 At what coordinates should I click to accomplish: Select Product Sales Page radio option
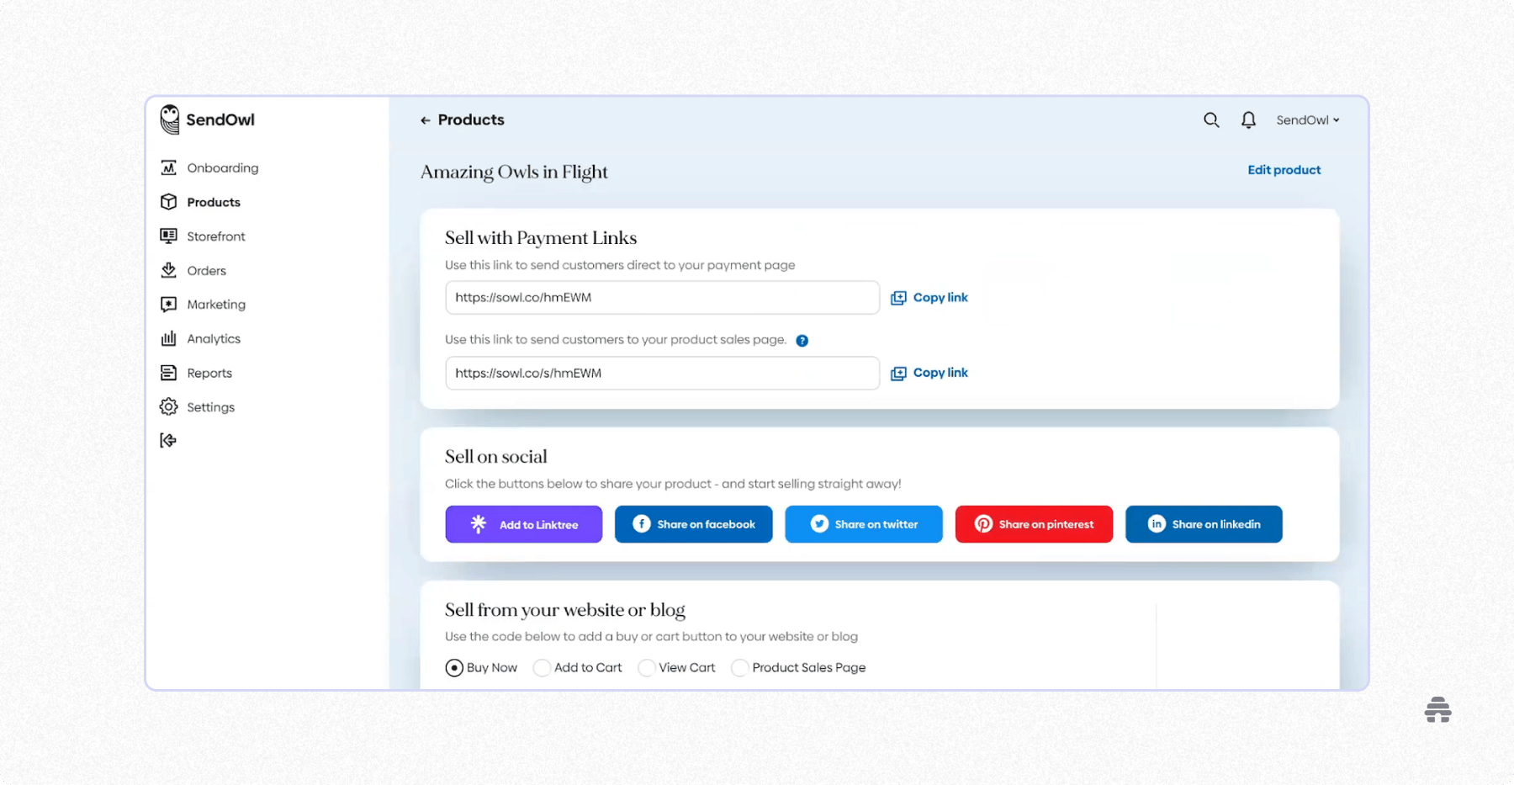pyautogui.click(x=739, y=667)
